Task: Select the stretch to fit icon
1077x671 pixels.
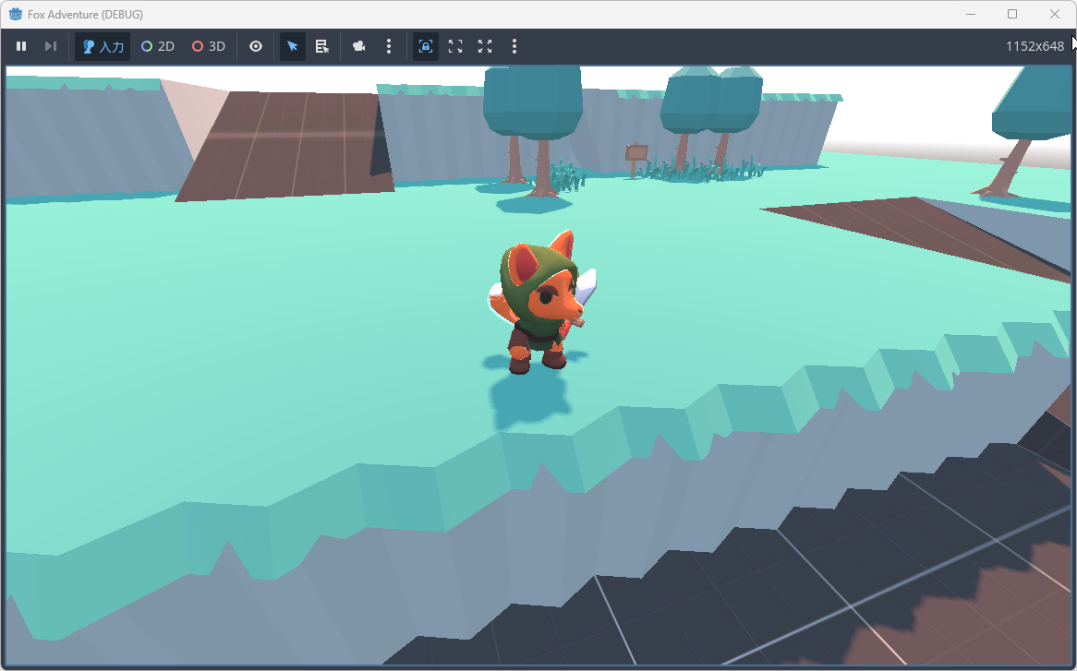Action: (485, 46)
